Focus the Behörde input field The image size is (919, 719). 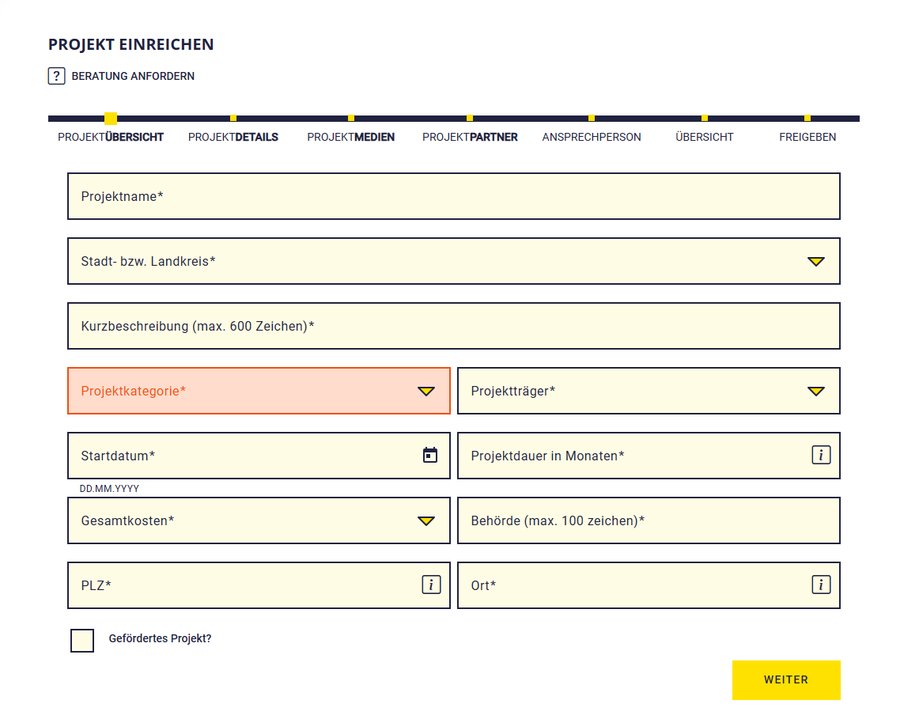pos(649,520)
